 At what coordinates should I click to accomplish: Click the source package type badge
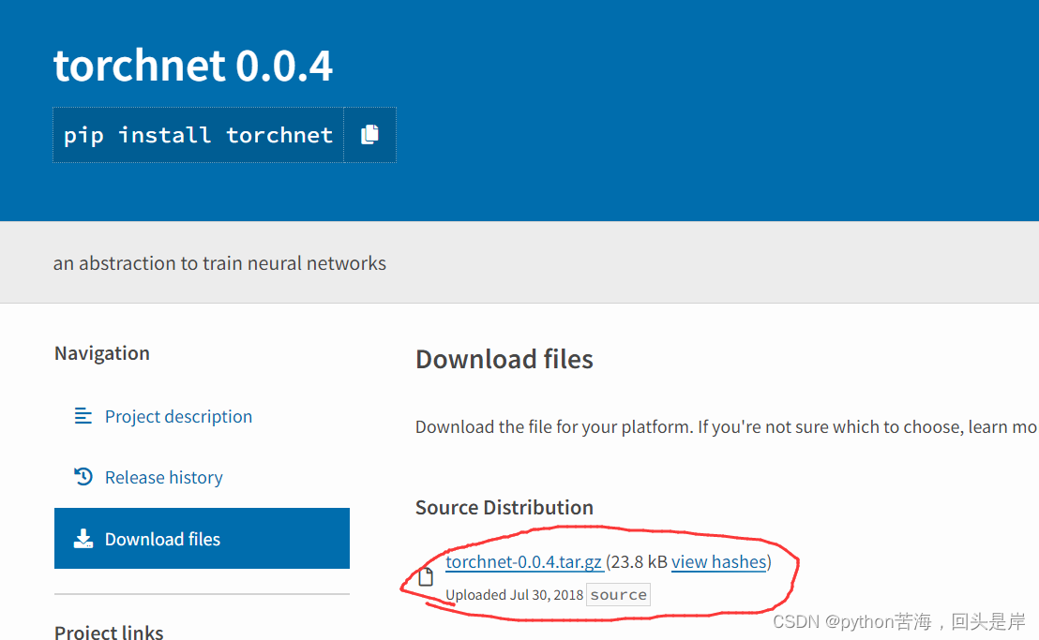click(618, 594)
